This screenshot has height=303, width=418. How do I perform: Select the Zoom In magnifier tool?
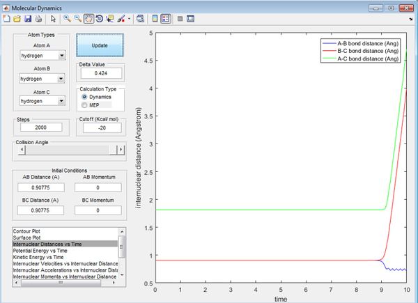[65, 17]
